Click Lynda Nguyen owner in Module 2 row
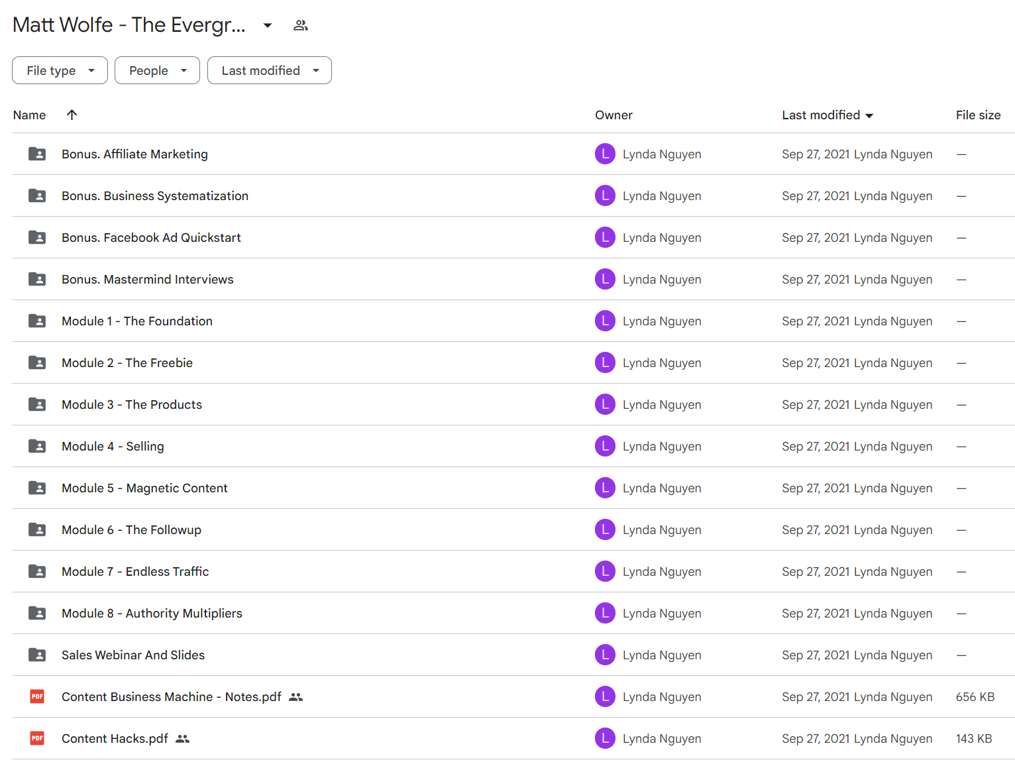Screen dimensions: 1015x764 [662, 363]
